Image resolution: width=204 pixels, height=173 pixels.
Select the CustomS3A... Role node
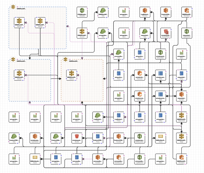[x=56, y=138]
